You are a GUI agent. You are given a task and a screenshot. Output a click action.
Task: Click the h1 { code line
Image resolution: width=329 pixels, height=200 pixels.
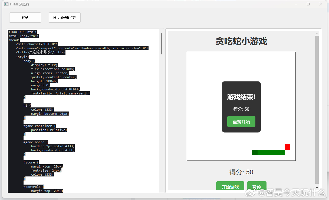tap(27, 106)
